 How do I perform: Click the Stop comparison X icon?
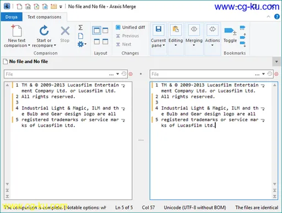click(65, 31)
